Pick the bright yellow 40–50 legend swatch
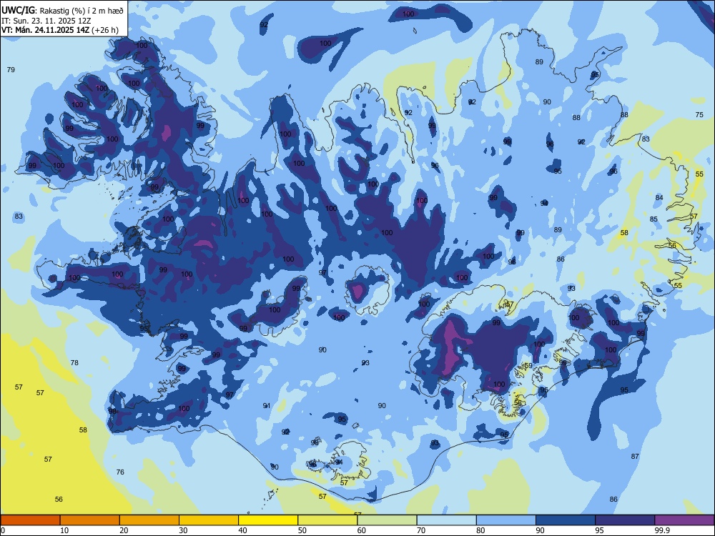 268,520
